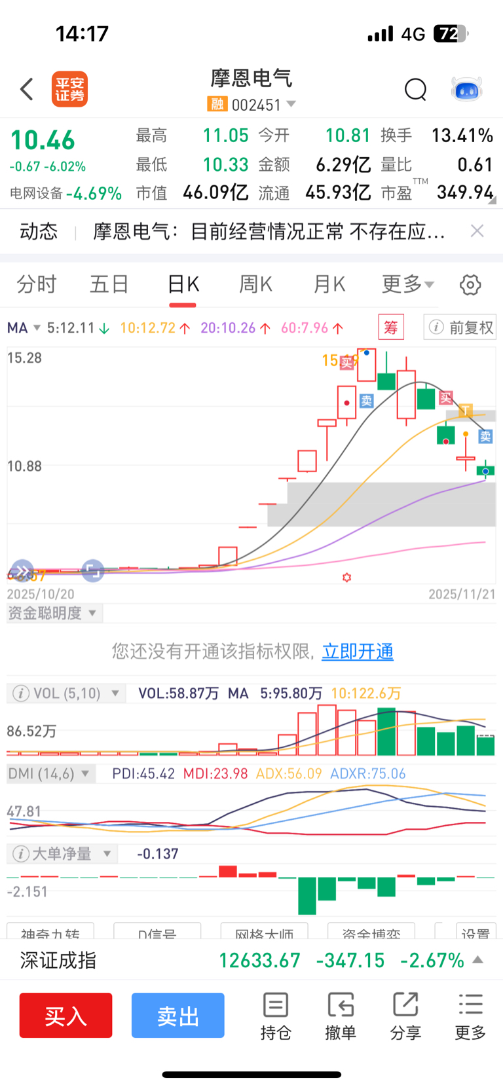This screenshot has height=1089, width=503.
Task: Tap the 融 margin badge
Action: pyautogui.click(x=217, y=104)
